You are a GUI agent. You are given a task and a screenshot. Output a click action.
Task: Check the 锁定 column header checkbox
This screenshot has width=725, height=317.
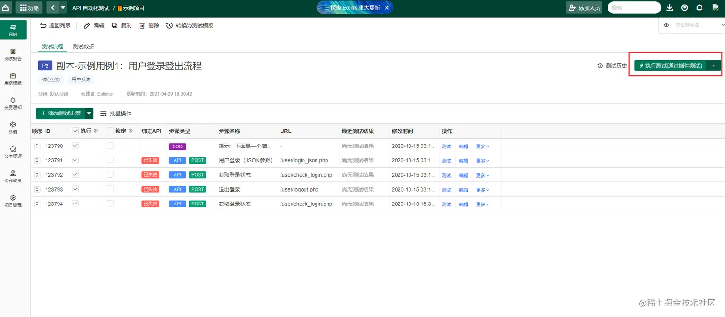(x=109, y=131)
